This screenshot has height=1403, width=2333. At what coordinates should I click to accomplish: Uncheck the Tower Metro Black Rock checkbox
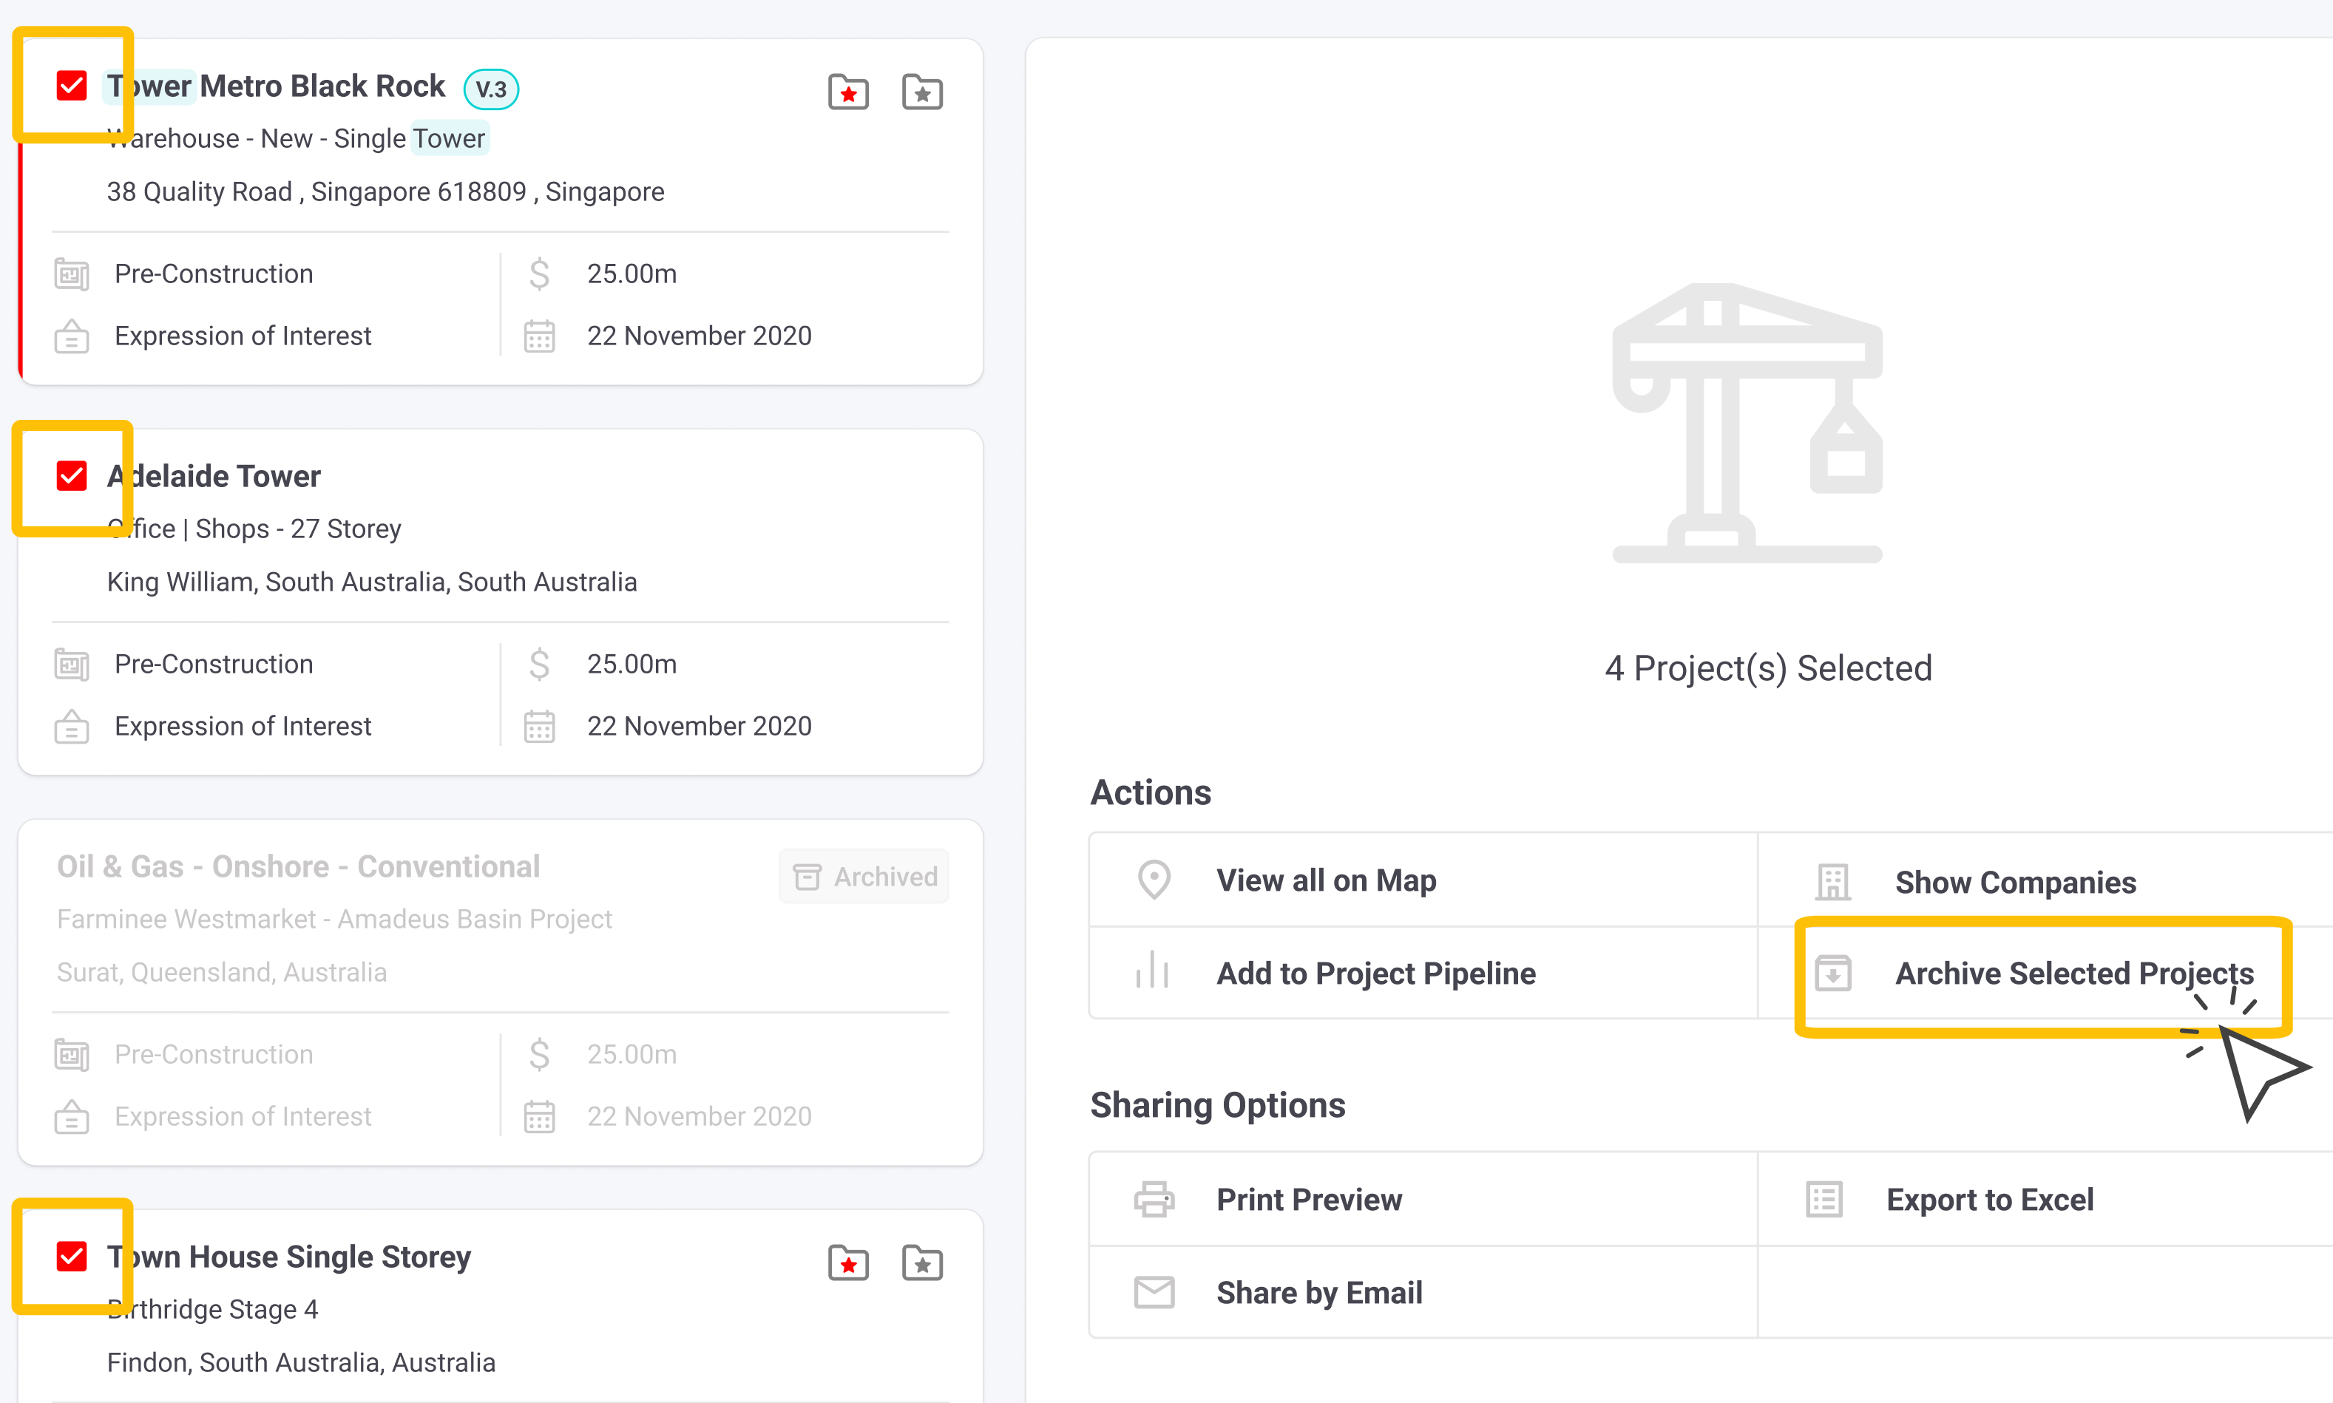pos(72,85)
